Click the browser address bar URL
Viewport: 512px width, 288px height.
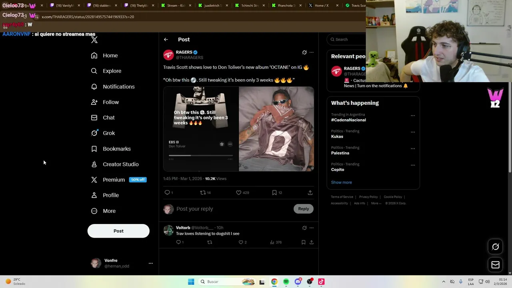[x=88, y=17]
